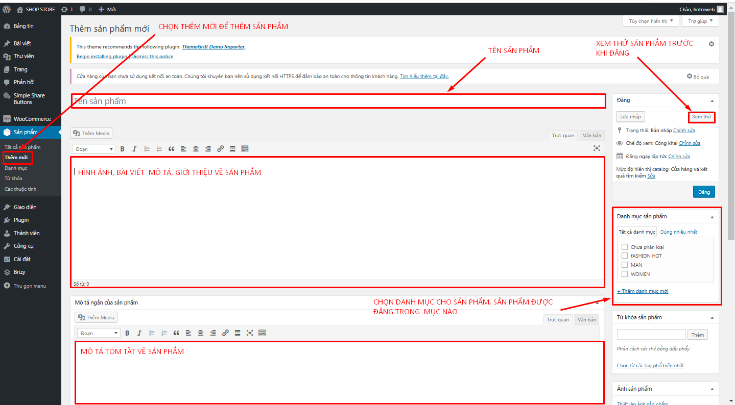The height and width of the screenshot is (405, 735).
Task: Insert link in main editor toolbar
Action: tap(220, 149)
